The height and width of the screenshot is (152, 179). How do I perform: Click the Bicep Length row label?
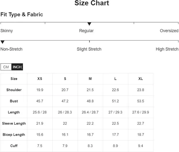point(14,135)
